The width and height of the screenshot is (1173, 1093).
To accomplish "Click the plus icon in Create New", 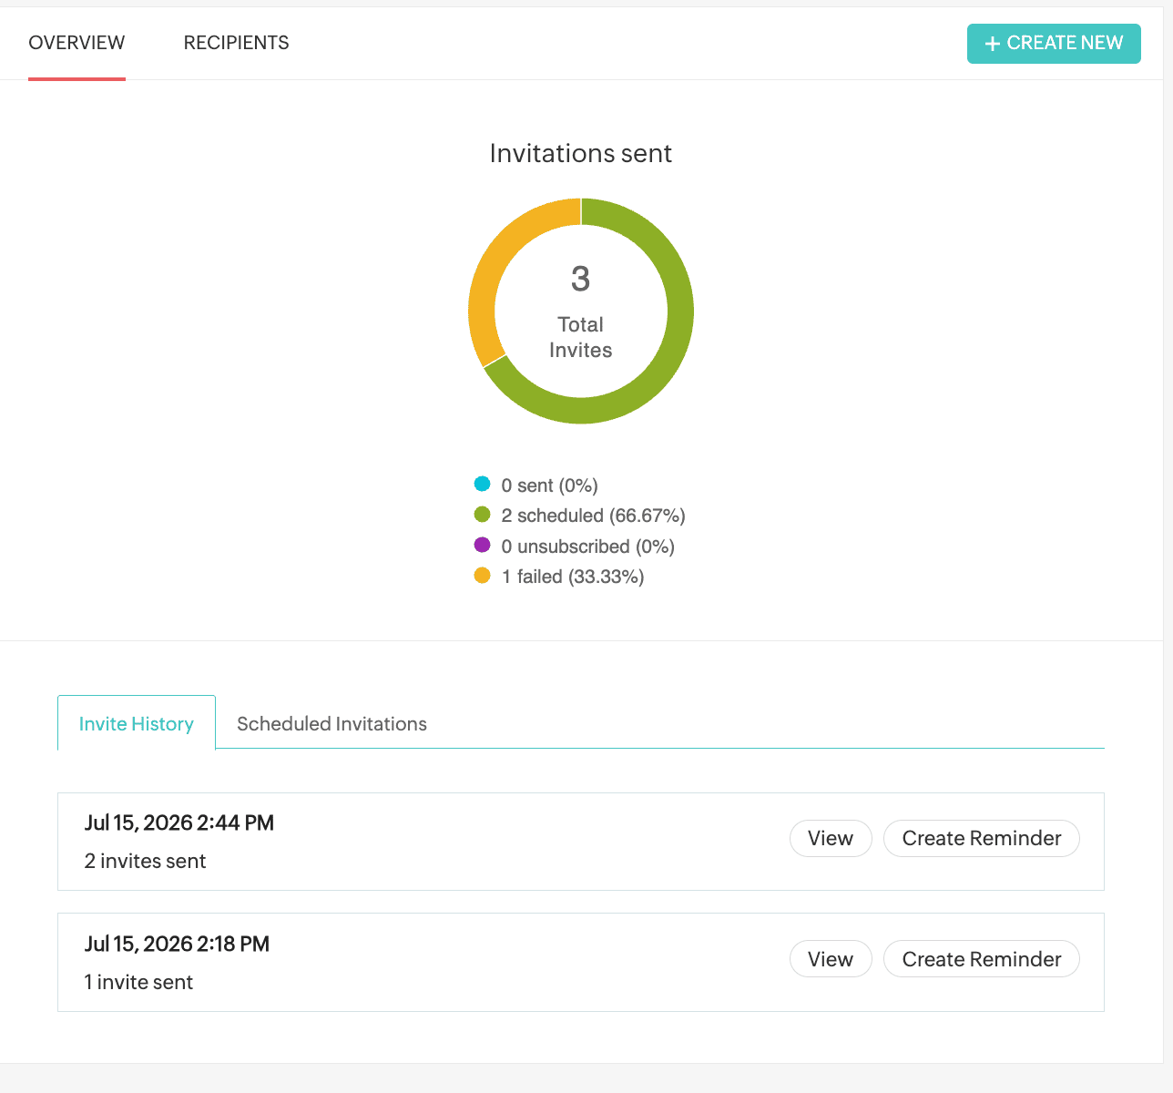I will point(993,44).
